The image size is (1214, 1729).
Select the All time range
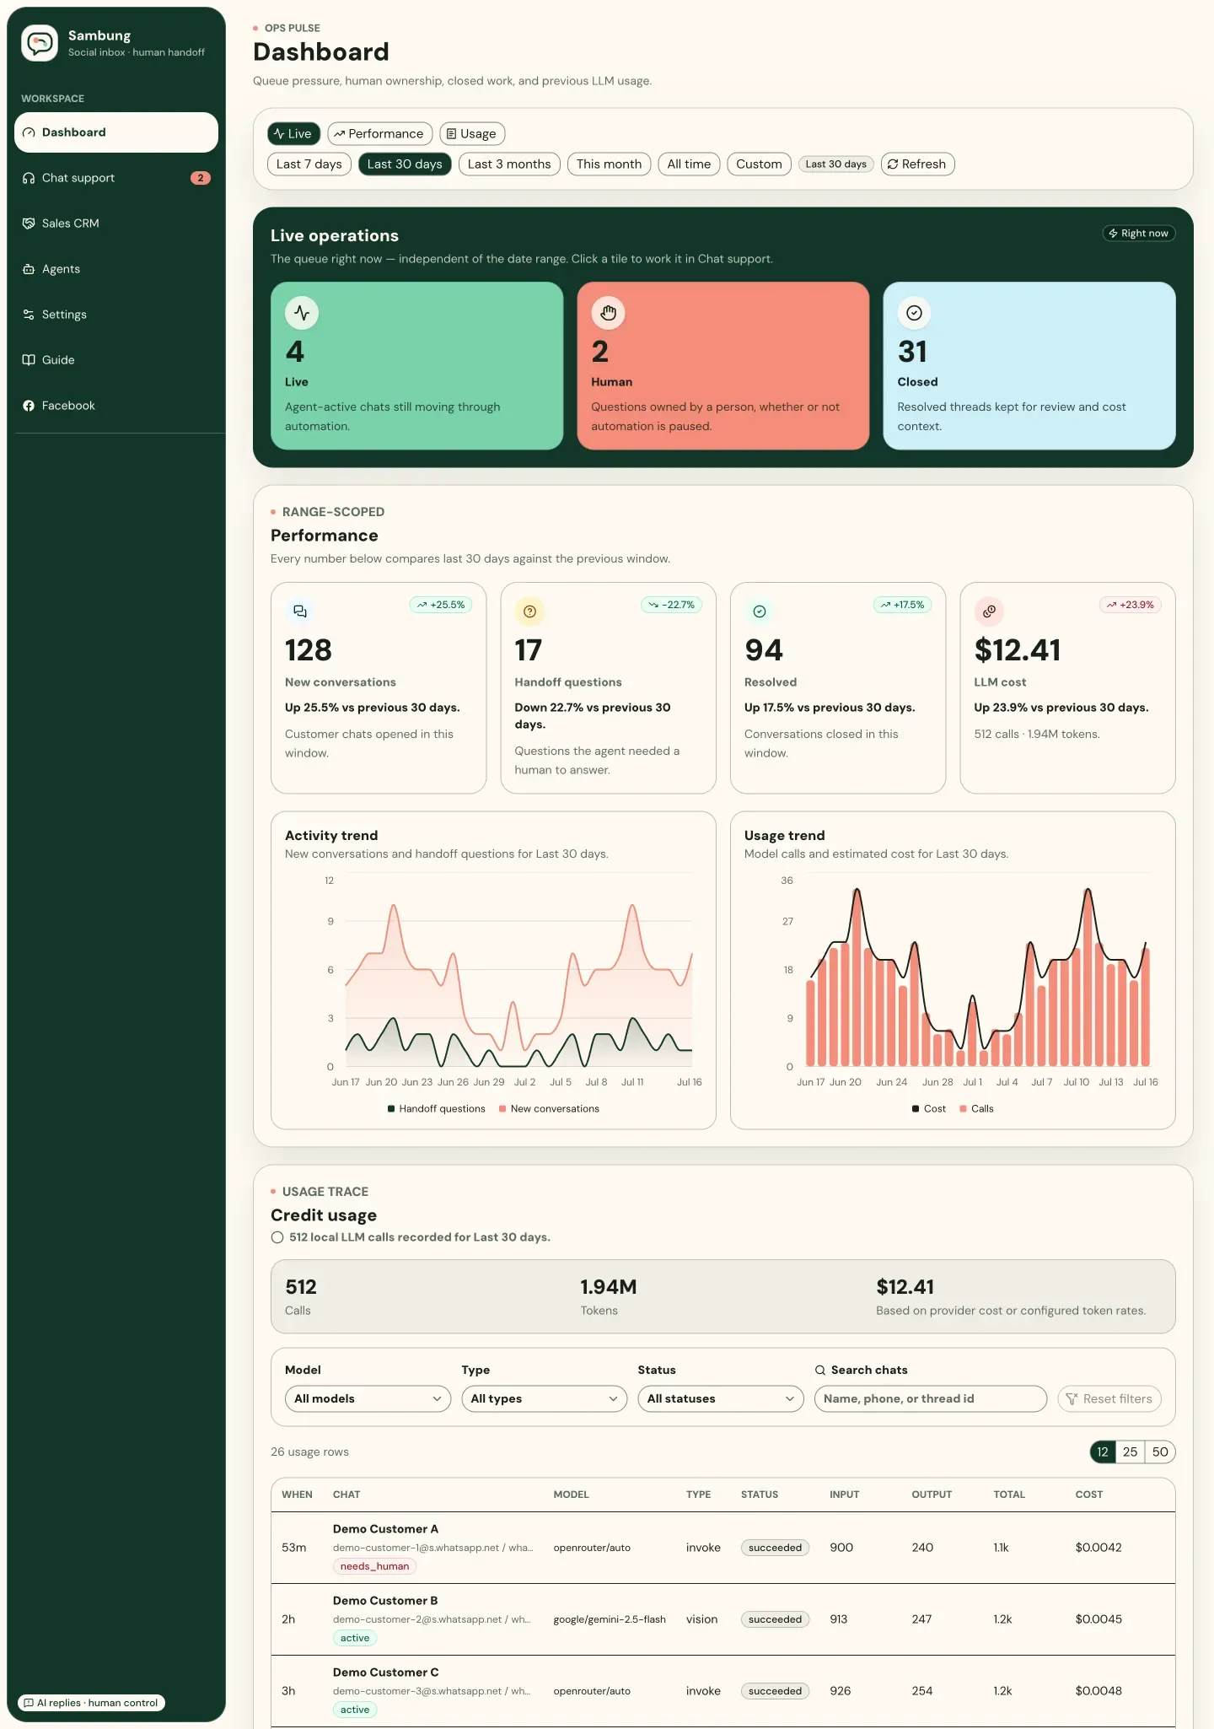click(x=689, y=164)
